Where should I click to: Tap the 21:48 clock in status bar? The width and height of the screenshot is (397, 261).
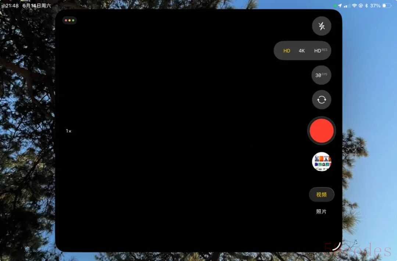tap(12, 6)
